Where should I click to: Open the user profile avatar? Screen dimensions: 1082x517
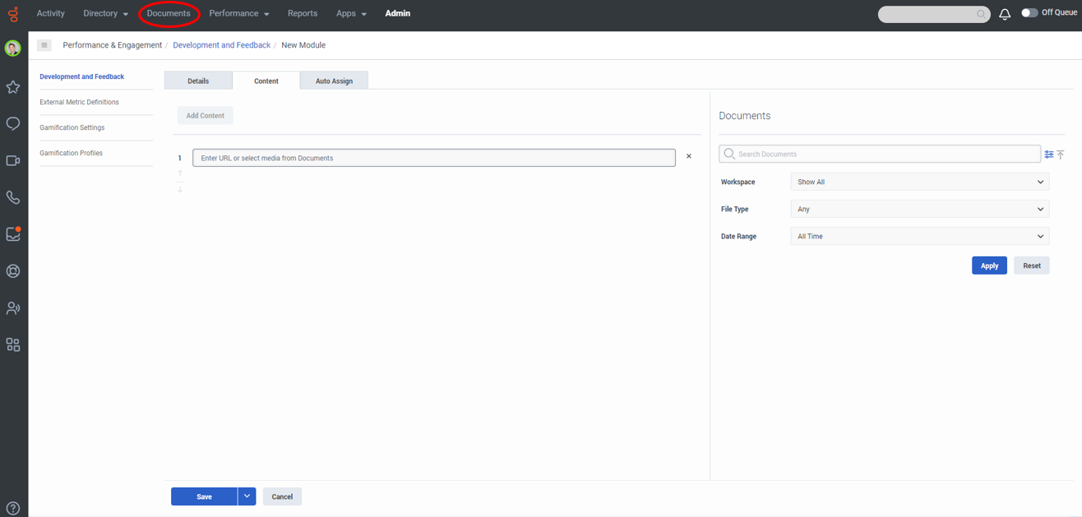pos(13,48)
